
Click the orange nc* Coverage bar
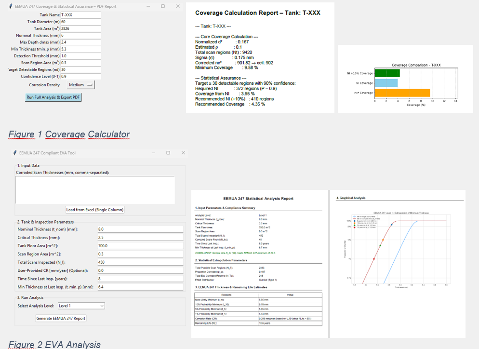point(402,93)
